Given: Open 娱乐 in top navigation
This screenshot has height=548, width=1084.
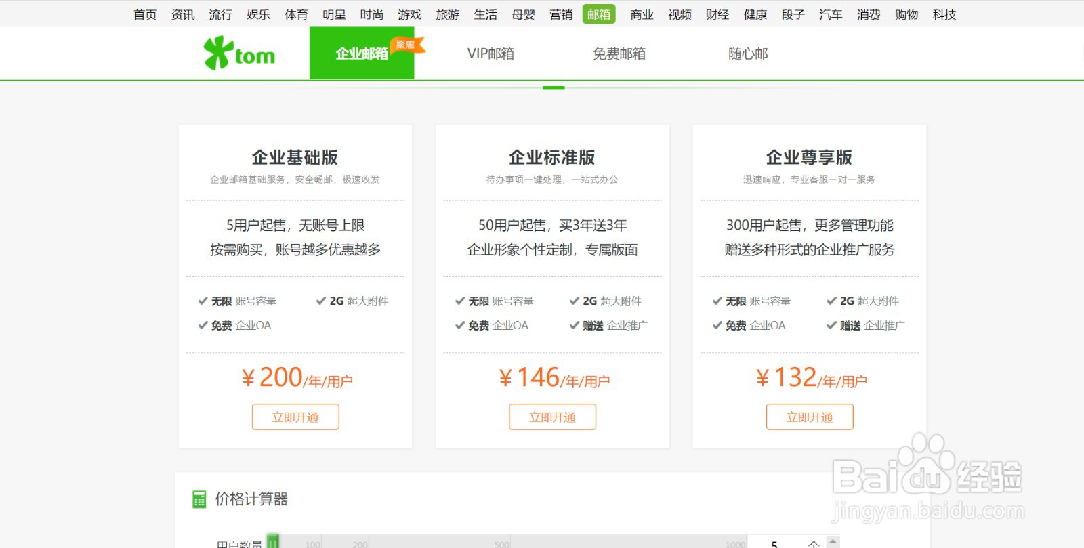Looking at the screenshot, I should pos(259,14).
